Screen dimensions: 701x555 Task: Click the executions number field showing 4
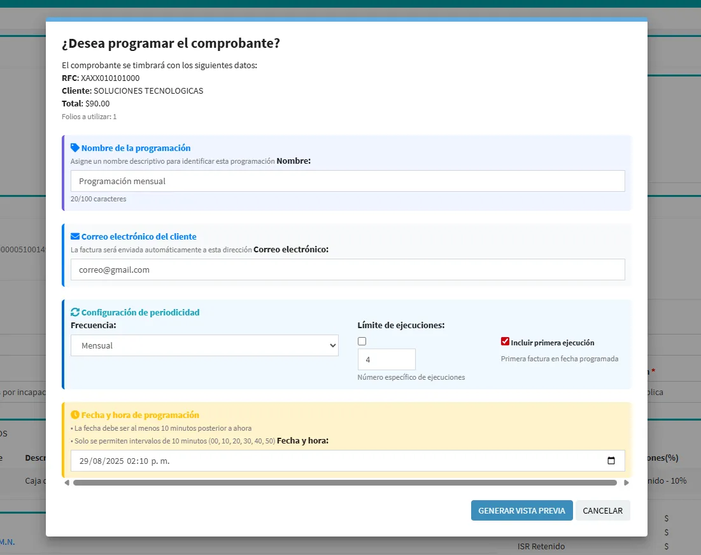(386, 359)
